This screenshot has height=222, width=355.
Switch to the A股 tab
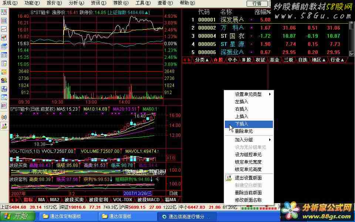(218, 60)
